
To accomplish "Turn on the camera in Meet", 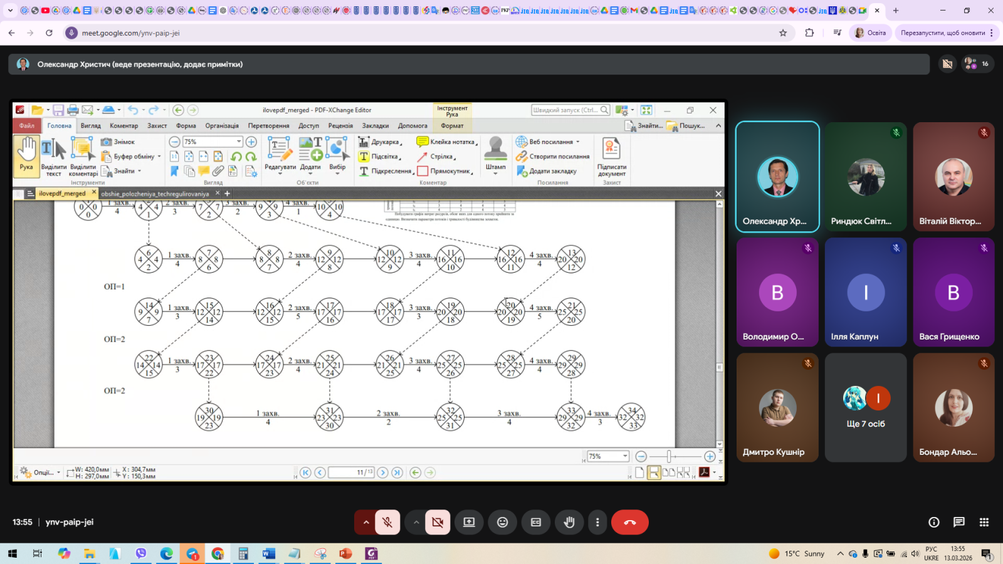I will click(x=438, y=522).
